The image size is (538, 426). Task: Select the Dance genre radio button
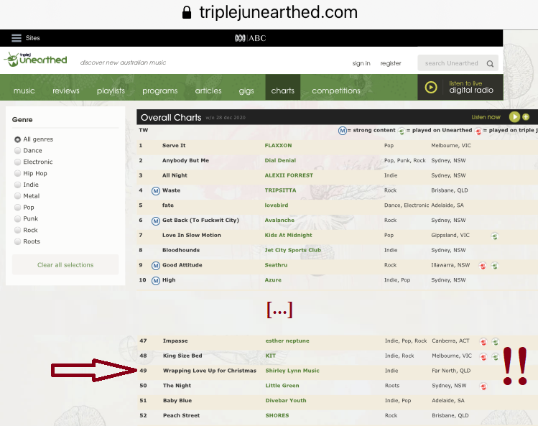tap(17, 151)
